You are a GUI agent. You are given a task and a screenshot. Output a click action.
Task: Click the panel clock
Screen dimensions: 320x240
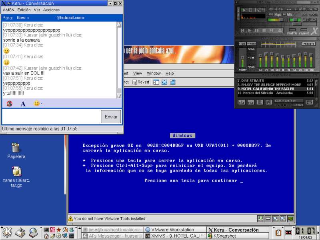coord(306,233)
